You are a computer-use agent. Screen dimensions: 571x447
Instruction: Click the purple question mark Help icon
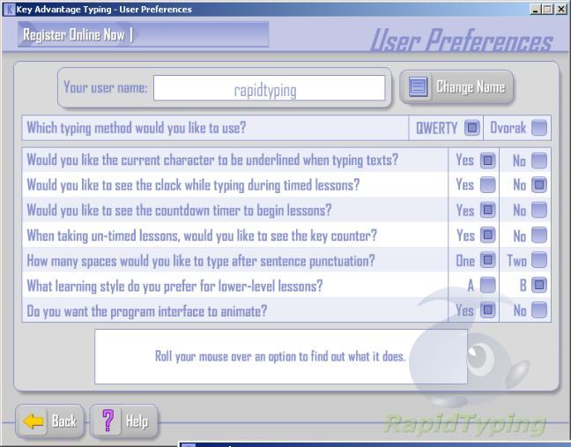(x=108, y=421)
